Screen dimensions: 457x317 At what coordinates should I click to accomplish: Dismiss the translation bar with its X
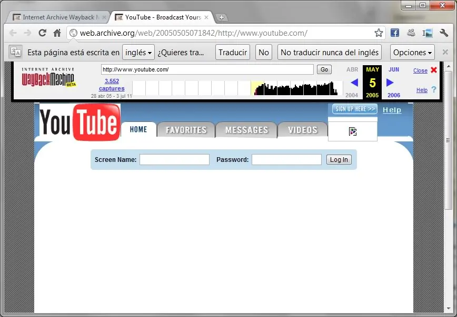pos(445,53)
